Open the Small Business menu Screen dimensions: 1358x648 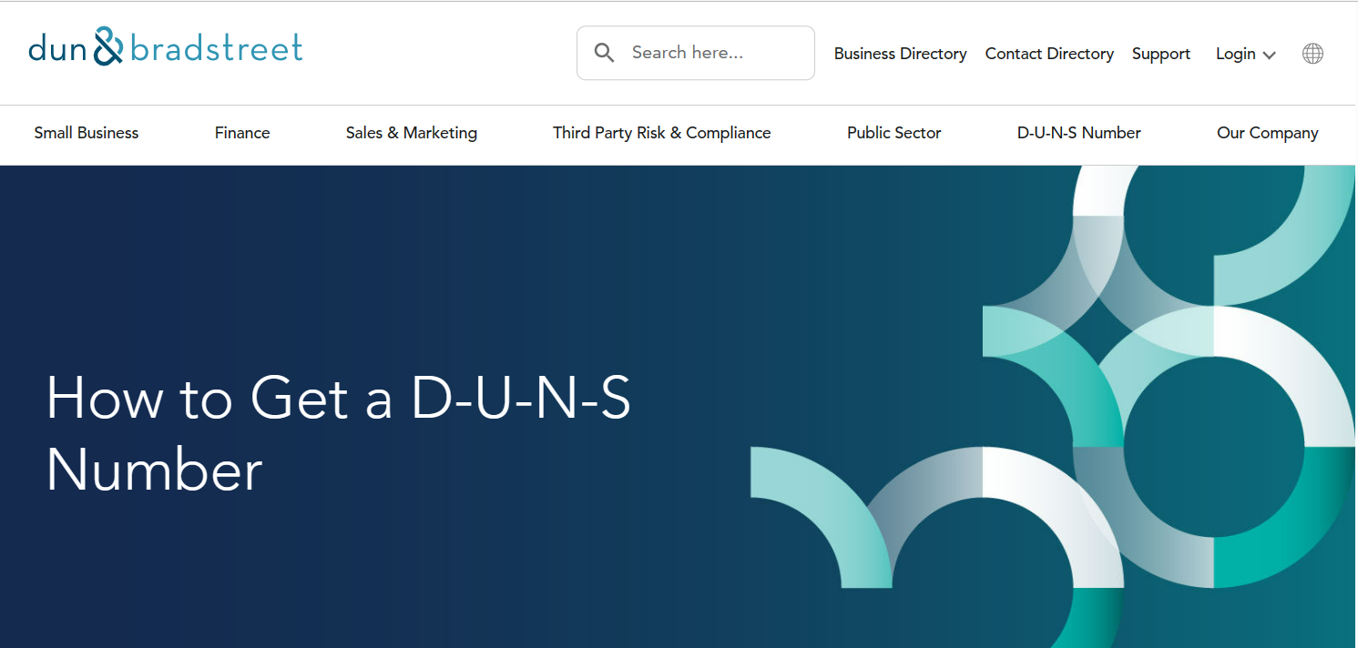point(86,133)
